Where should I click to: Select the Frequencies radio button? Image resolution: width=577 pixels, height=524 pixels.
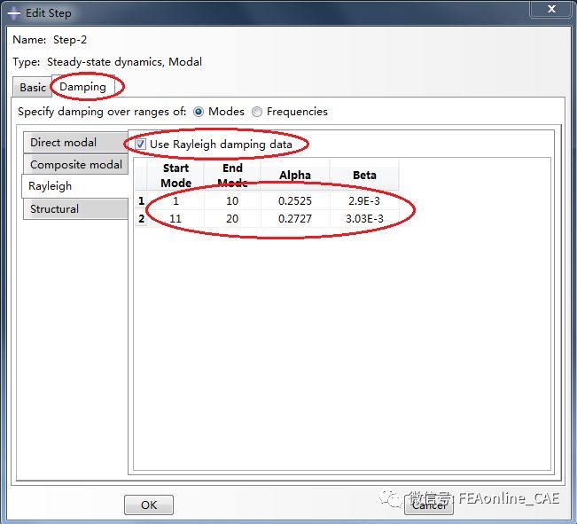click(257, 112)
